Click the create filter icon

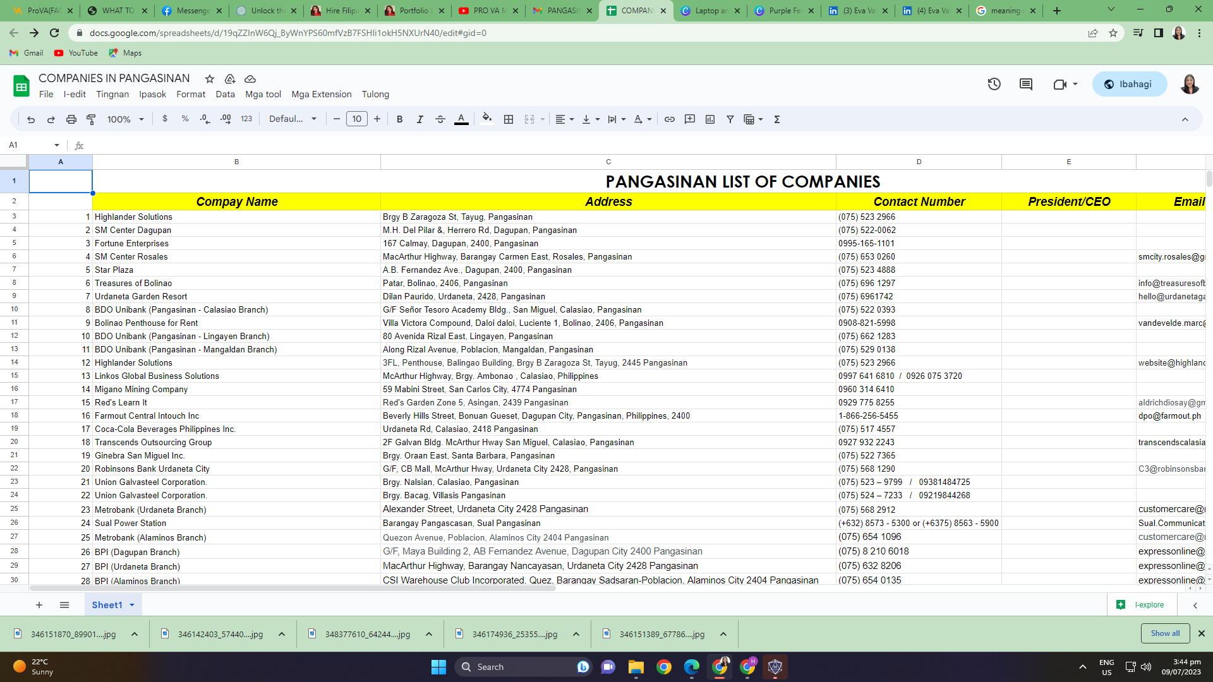(x=730, y=119)
